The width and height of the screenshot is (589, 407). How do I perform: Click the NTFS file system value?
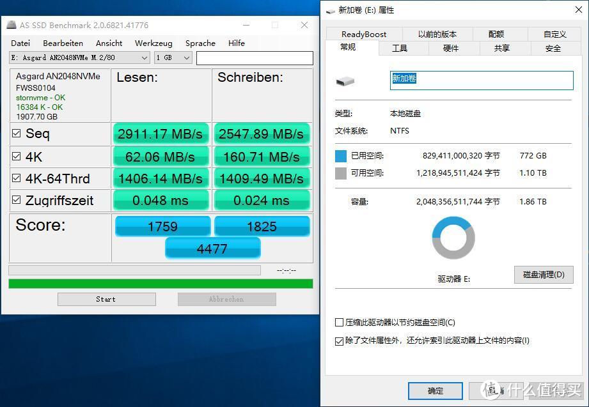[x=400, y=130]
